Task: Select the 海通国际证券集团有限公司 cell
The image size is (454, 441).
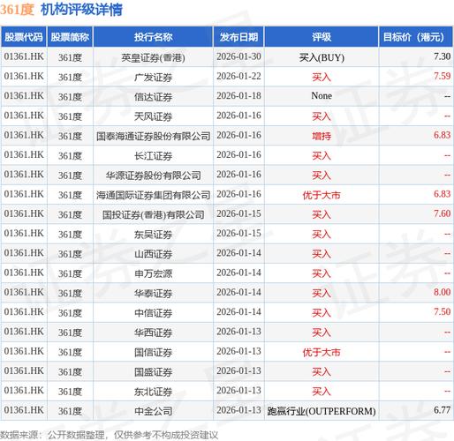Action: (x=153, y=195)
